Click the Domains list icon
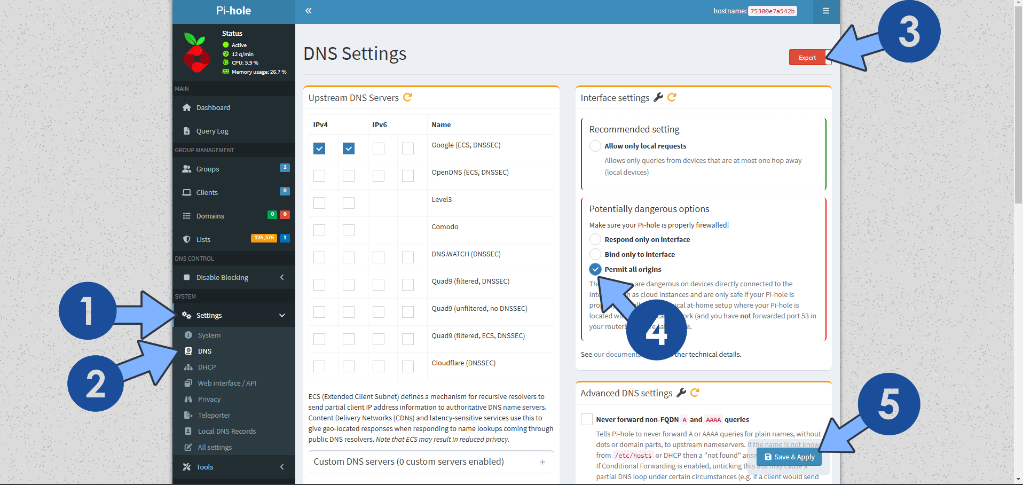Image resolution: width=1023 pixels, height=485 pixels. 187,216
